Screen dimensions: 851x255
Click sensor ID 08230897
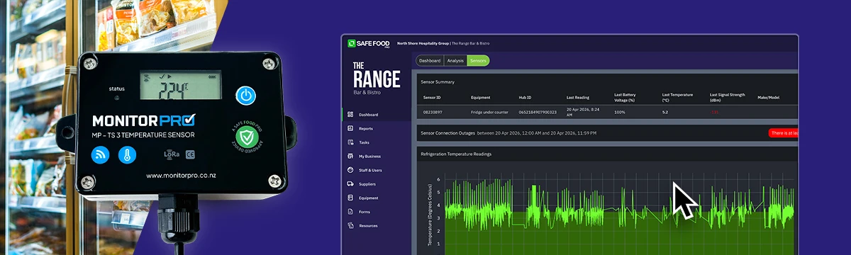[x=432, y=112]
